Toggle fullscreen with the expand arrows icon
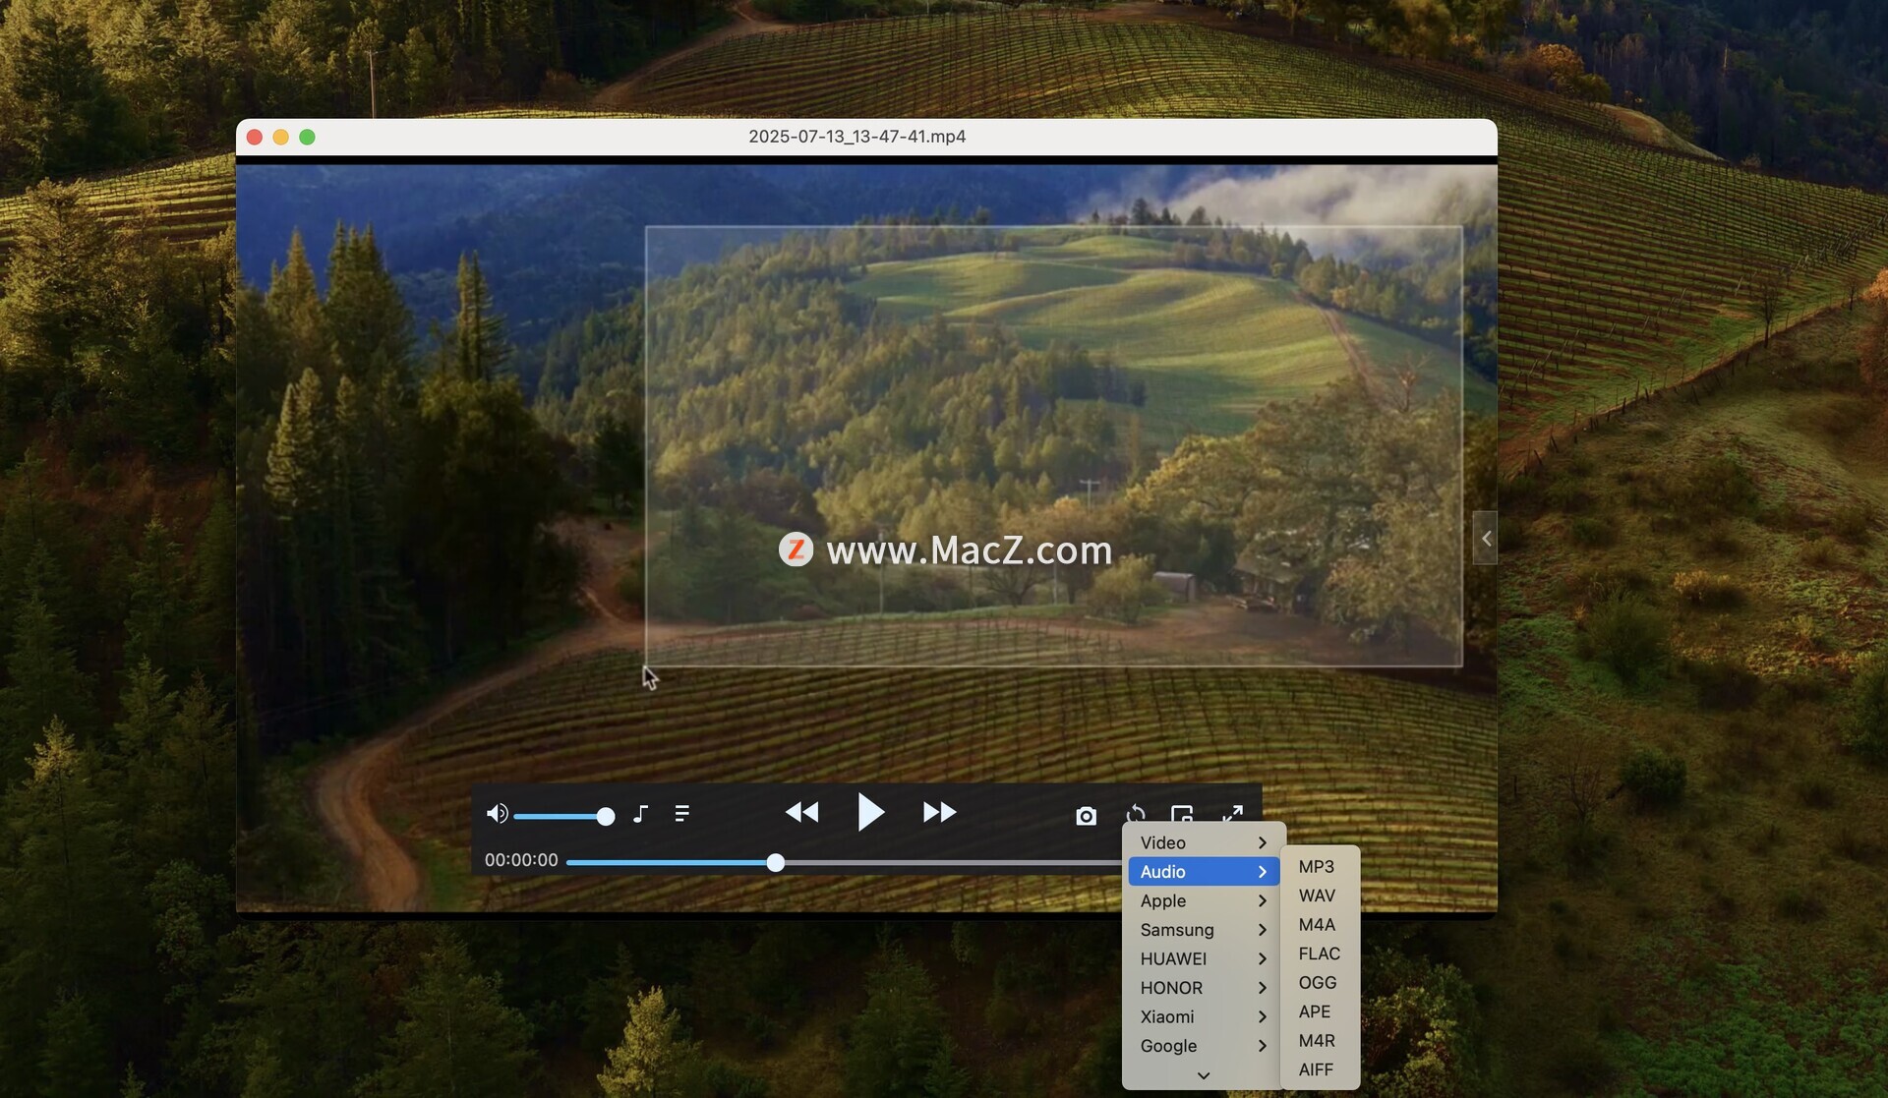This screenshot has height=1098, width=1888. (x=1232, y=814)
